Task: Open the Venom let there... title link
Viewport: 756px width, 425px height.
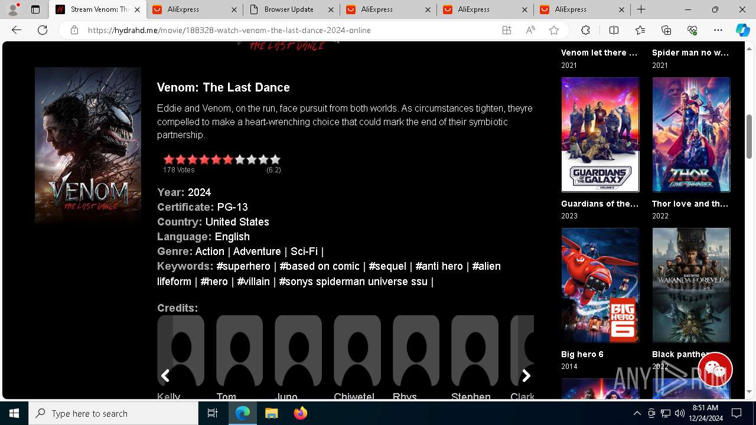Action: point(599,53)
